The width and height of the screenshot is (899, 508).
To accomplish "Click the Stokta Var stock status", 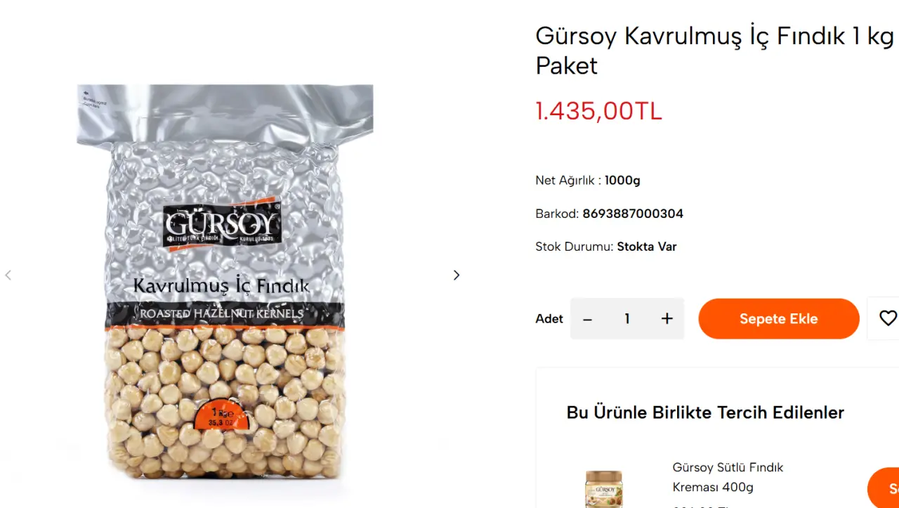I will 647,247.
